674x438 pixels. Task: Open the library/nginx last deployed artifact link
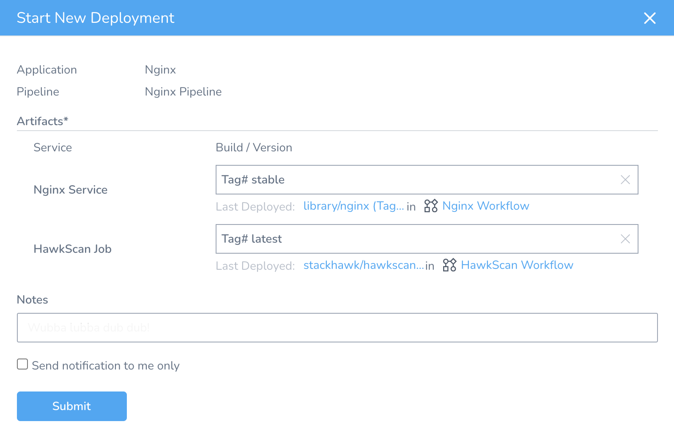pos(353,206)
